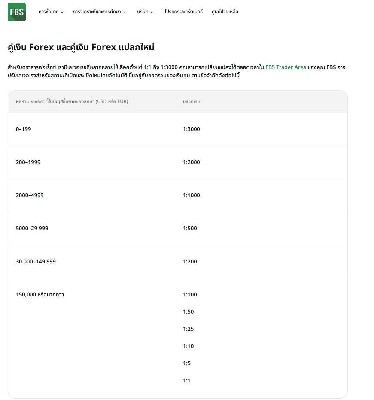Click the 0–199 equity range cell

pyautogui.click(x=24, y=129)
